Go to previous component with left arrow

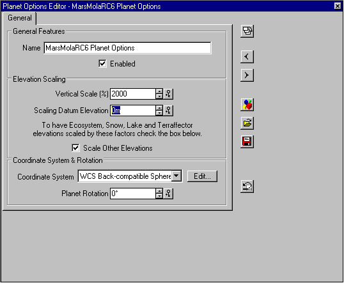pos(247,57)
